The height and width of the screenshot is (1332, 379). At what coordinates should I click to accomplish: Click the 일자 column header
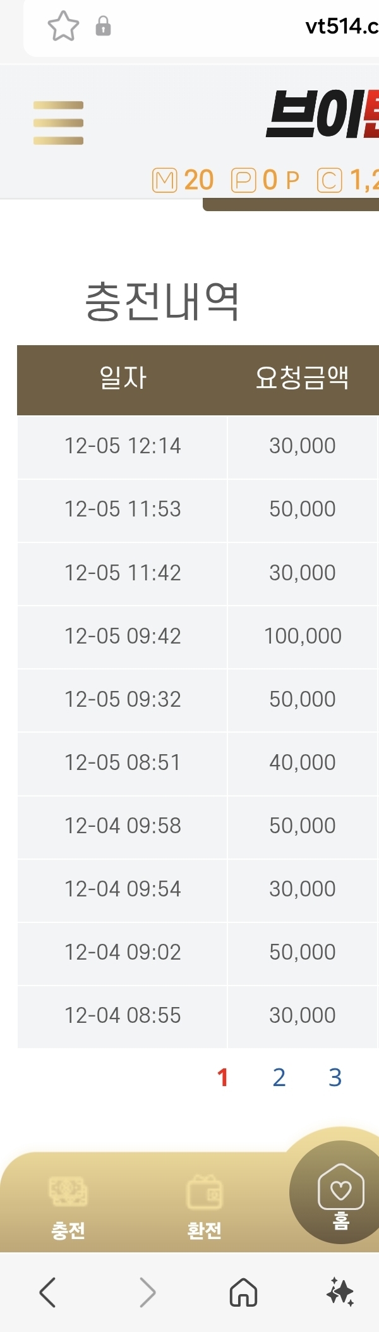point(123,379)
